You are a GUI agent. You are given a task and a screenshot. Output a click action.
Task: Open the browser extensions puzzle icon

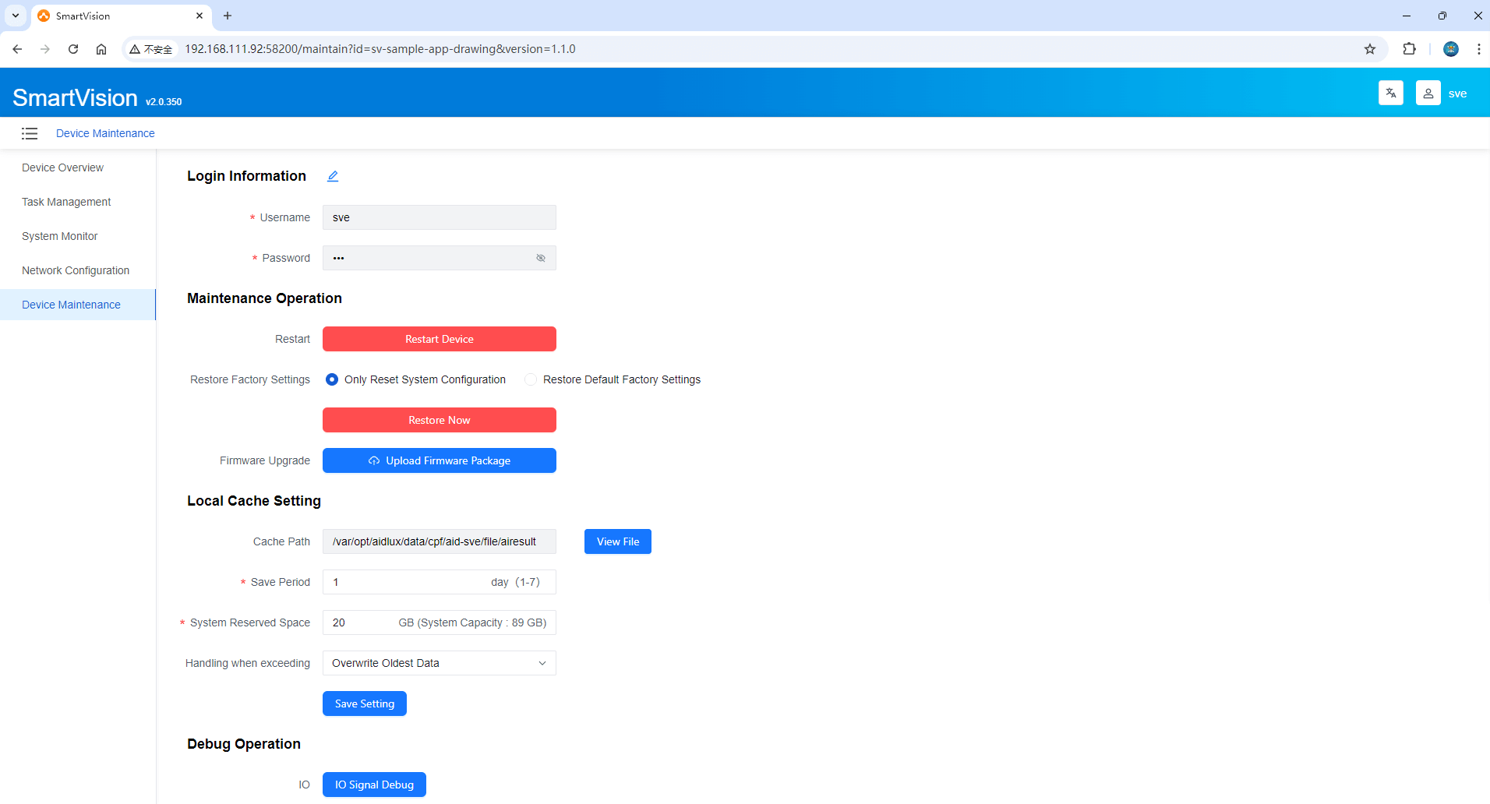(x=1409, y=49)
